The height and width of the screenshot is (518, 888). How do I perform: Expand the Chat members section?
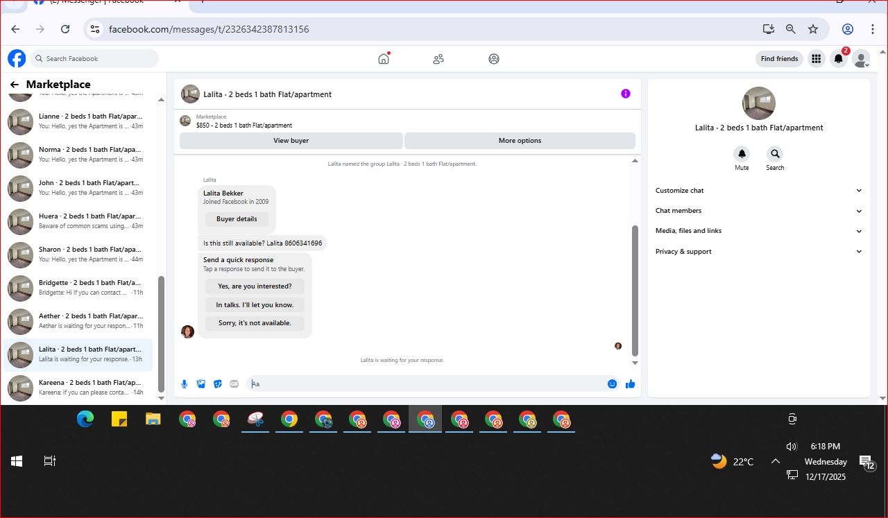(x=759, y=211)
